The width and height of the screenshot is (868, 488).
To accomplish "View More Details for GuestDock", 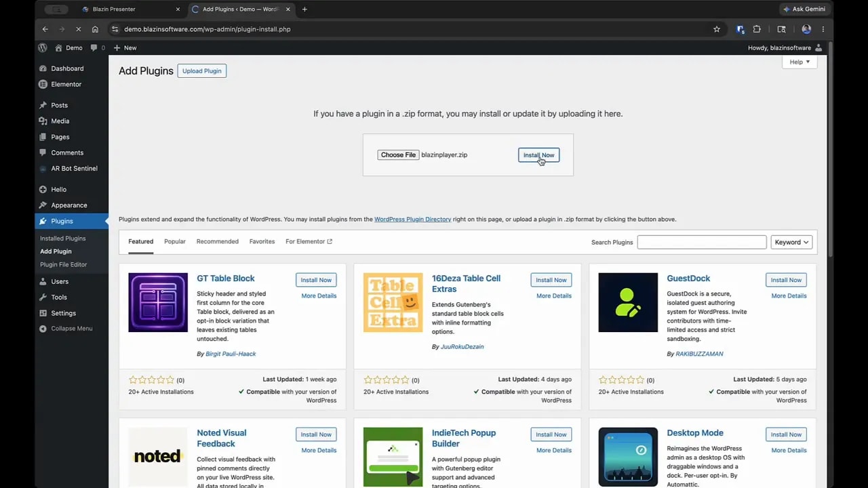I will 789,296.
